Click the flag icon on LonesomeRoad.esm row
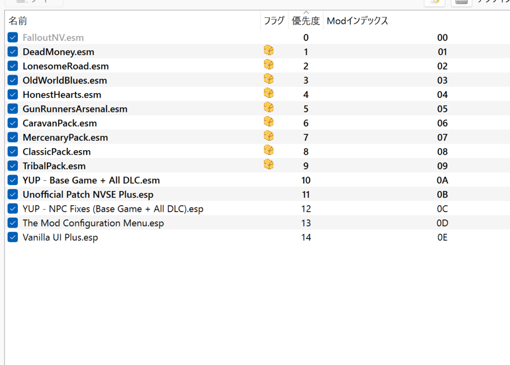The height and width of the screenshot is (365, 510). (x=269, y=65)
